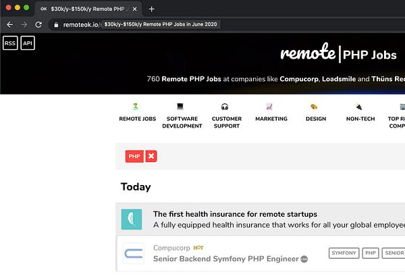405x279 pixels.
Task: Open the Marketing chart icon category
Action: (269, 107)
